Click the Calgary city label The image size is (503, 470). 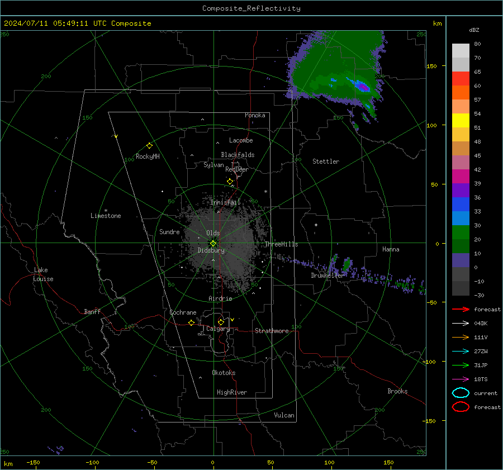pyautogui.click(x=218, y=329)
